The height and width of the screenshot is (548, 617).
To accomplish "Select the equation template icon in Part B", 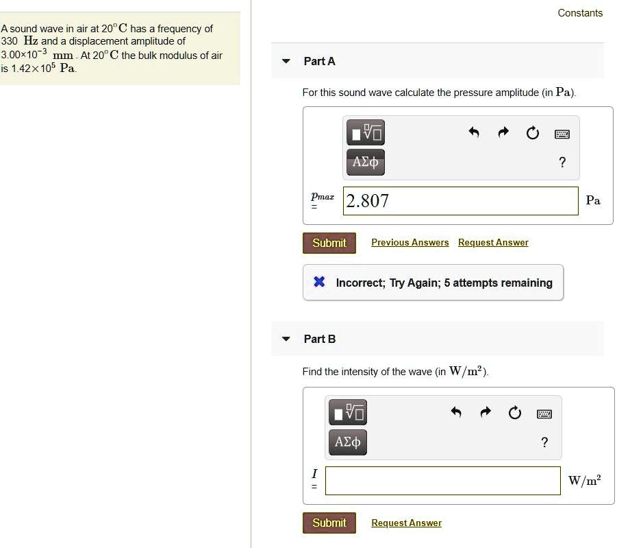I will (347, 412).
